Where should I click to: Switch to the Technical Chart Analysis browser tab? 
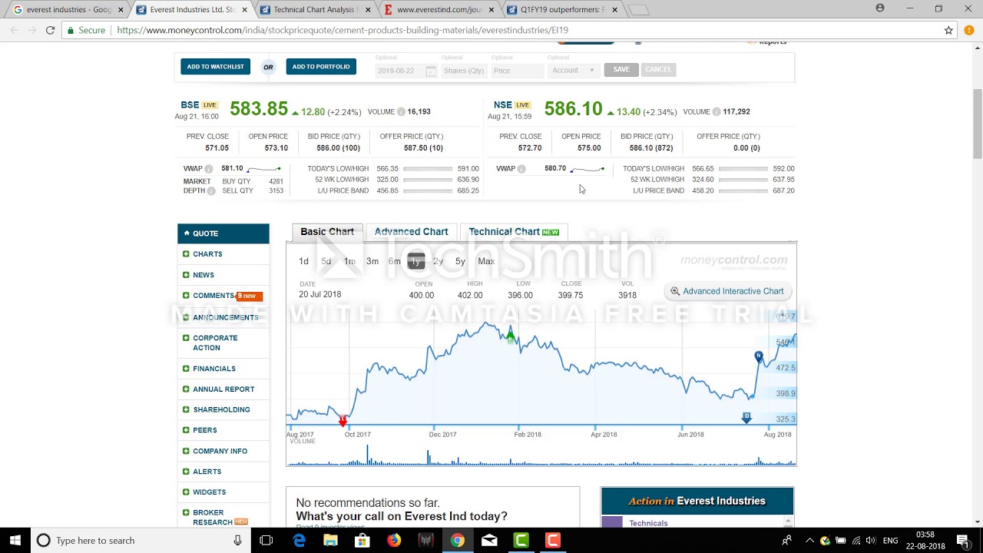click(316, 9)
